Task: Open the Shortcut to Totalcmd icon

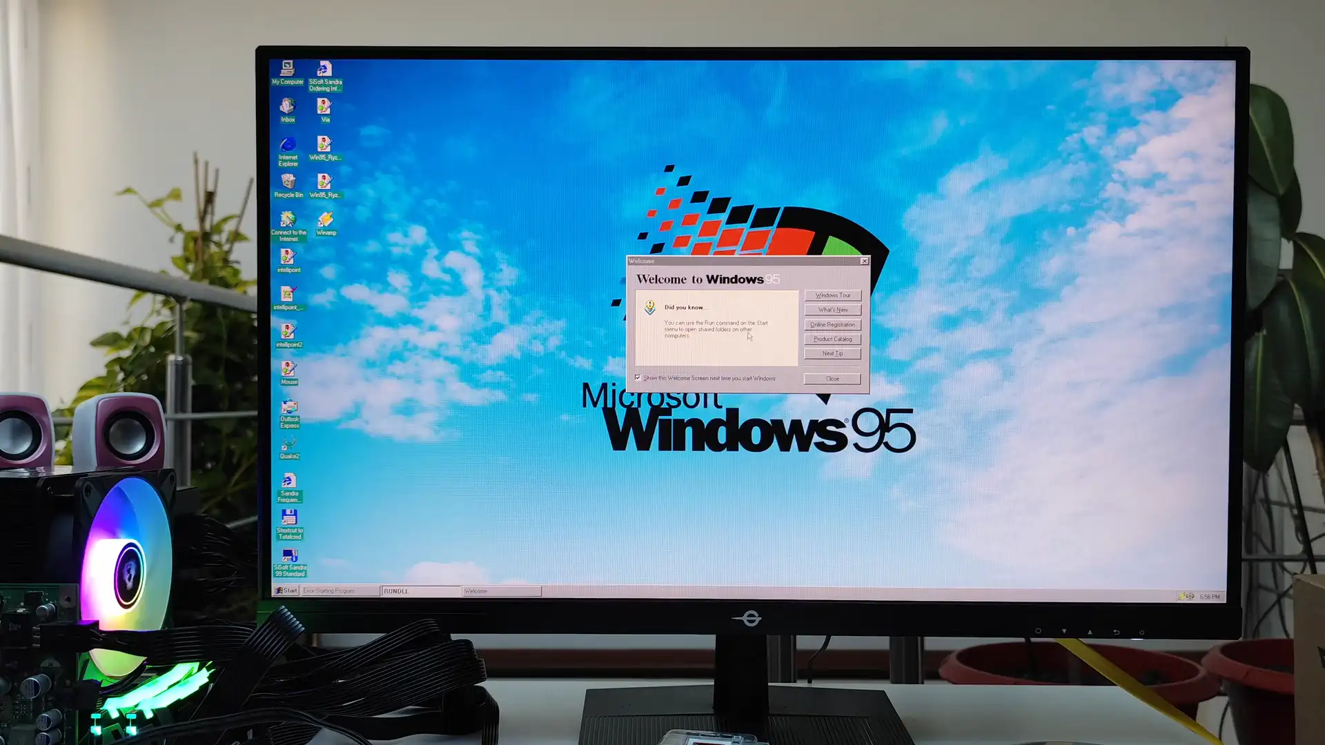Action: tap(290, 524)
